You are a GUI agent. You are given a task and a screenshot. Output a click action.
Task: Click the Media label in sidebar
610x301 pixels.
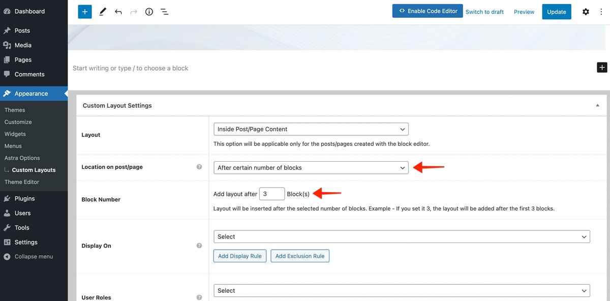click(x=23, y=45)
